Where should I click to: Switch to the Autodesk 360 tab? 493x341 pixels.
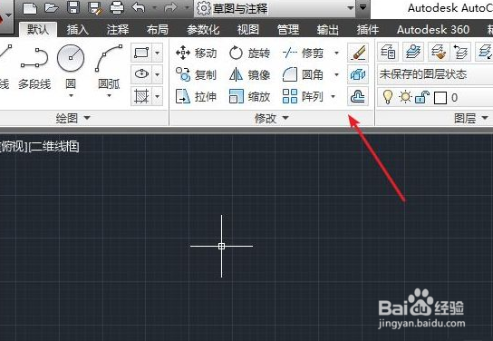point(433,30)
